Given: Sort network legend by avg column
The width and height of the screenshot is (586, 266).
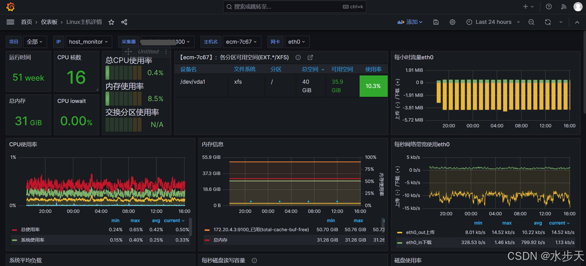Looking at the screenshot, I should pyautogui.click(x=538, y=223).
